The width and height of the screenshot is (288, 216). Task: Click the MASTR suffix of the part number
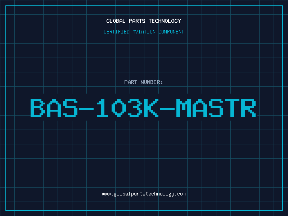[216, 108]
